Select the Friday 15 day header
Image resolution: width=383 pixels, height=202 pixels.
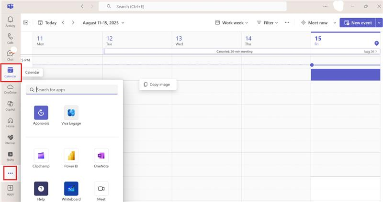click(x=345, y=40)
